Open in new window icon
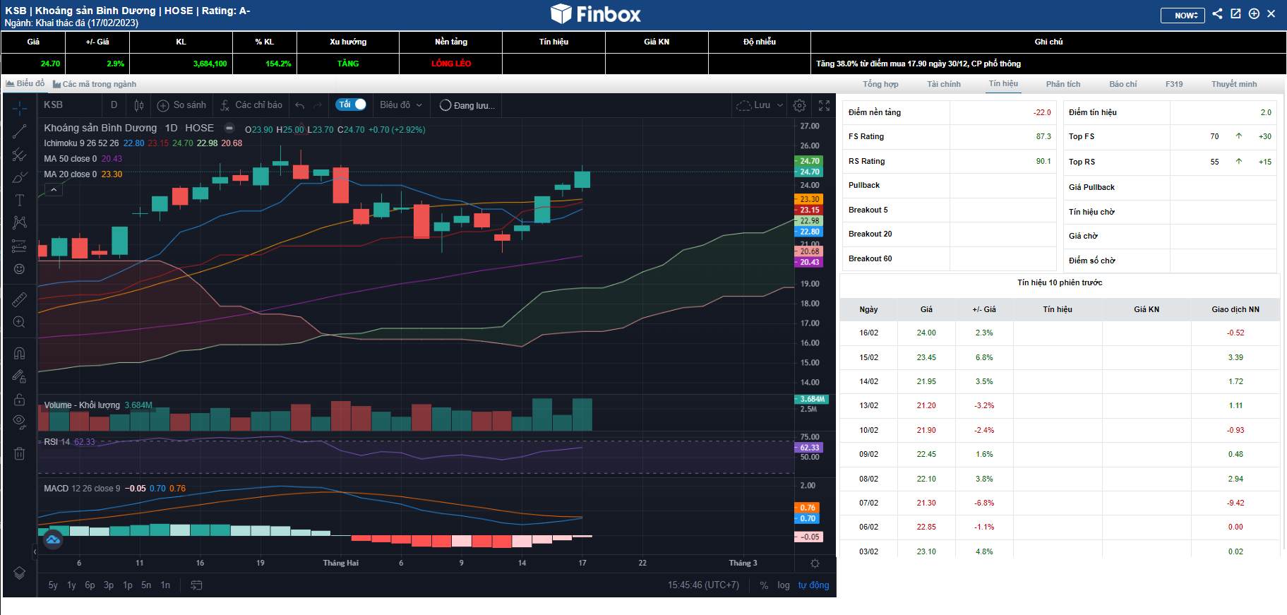Viewport: 1287px width, 615px height. [x=1235, y=13]
